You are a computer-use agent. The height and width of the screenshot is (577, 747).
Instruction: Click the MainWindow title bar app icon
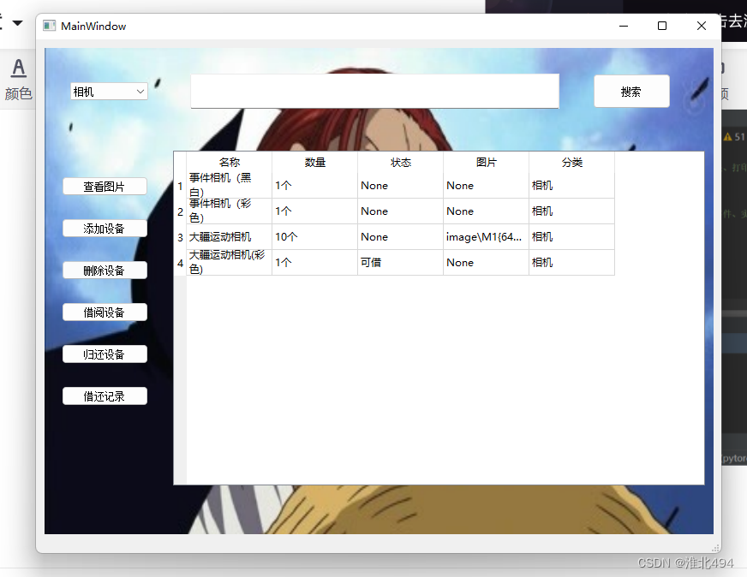point(49,26)
